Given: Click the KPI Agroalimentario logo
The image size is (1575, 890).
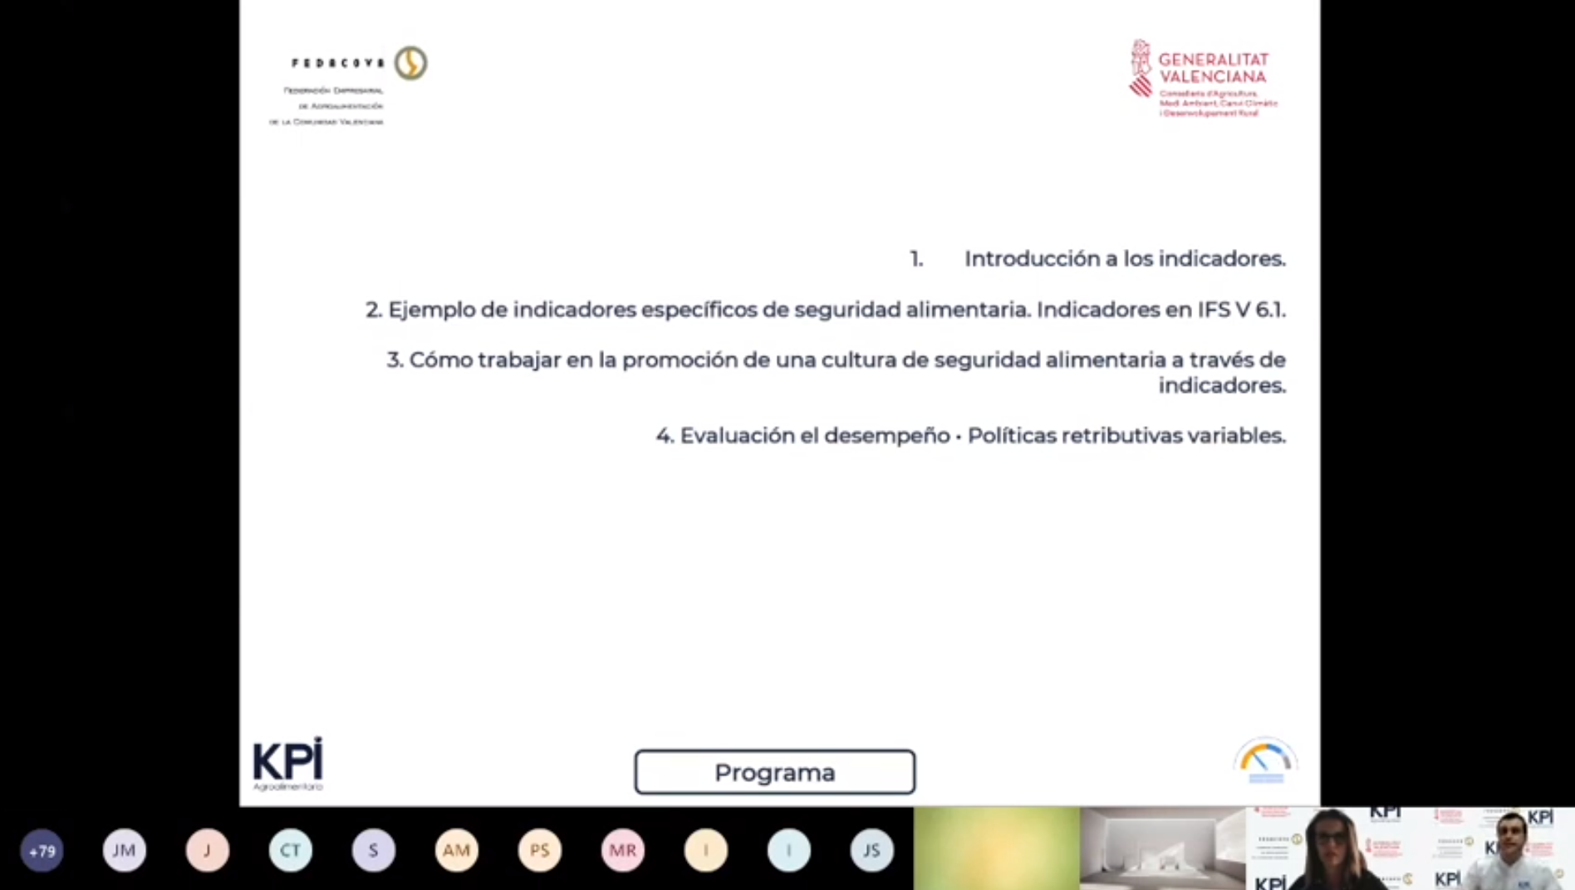Looking at the screenshot, I should click(287, 764).
